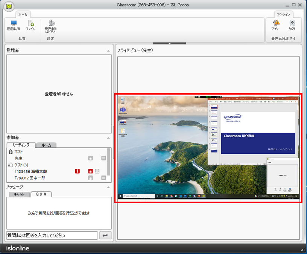
Task: Collapse the ribbon with the top arrow handle
Action: tap(170, 43)
